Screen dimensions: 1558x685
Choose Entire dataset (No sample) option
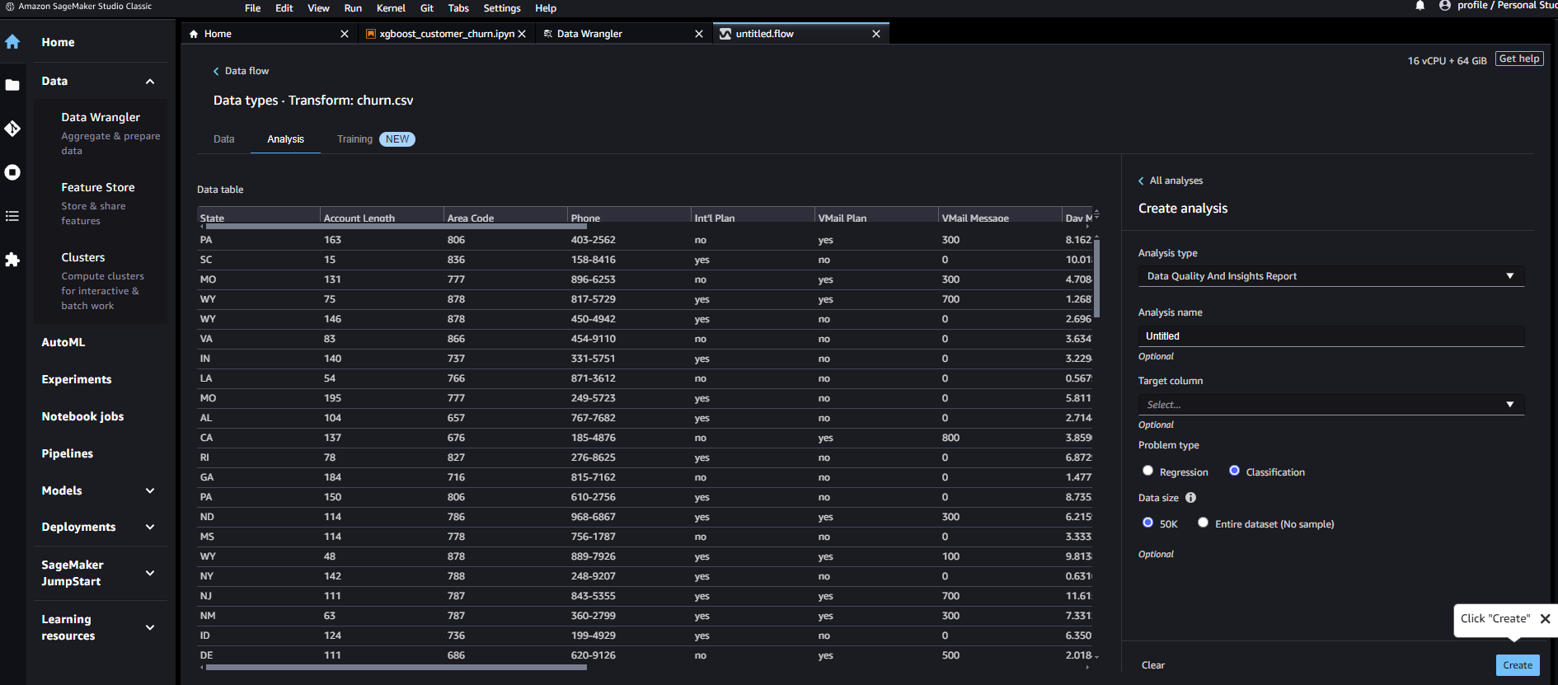tap(1203, 523)
